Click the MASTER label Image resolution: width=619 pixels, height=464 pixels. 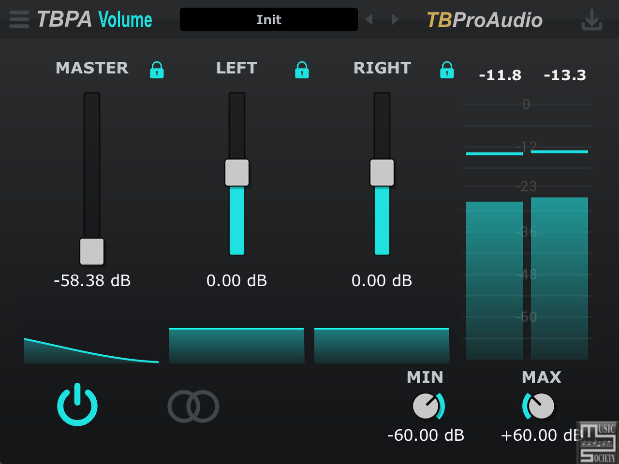[92, 68]
